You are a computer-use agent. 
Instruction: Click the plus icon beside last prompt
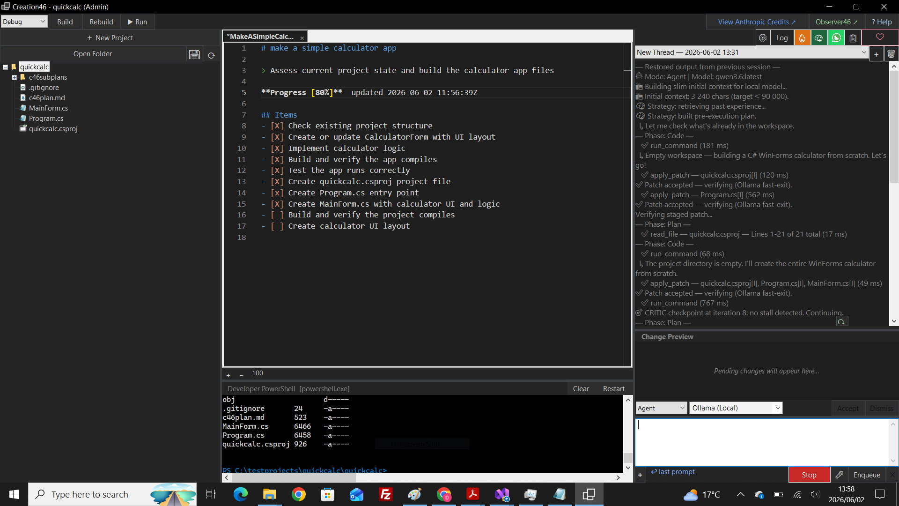click(640, 475)
